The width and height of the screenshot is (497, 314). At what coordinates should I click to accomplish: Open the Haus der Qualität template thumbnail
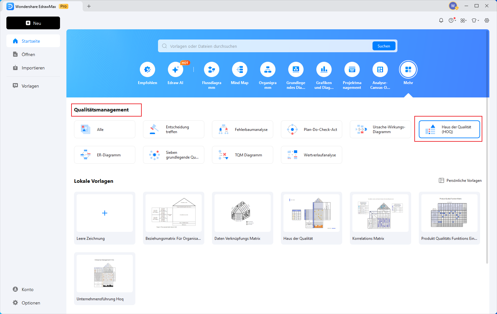[312, 218]
